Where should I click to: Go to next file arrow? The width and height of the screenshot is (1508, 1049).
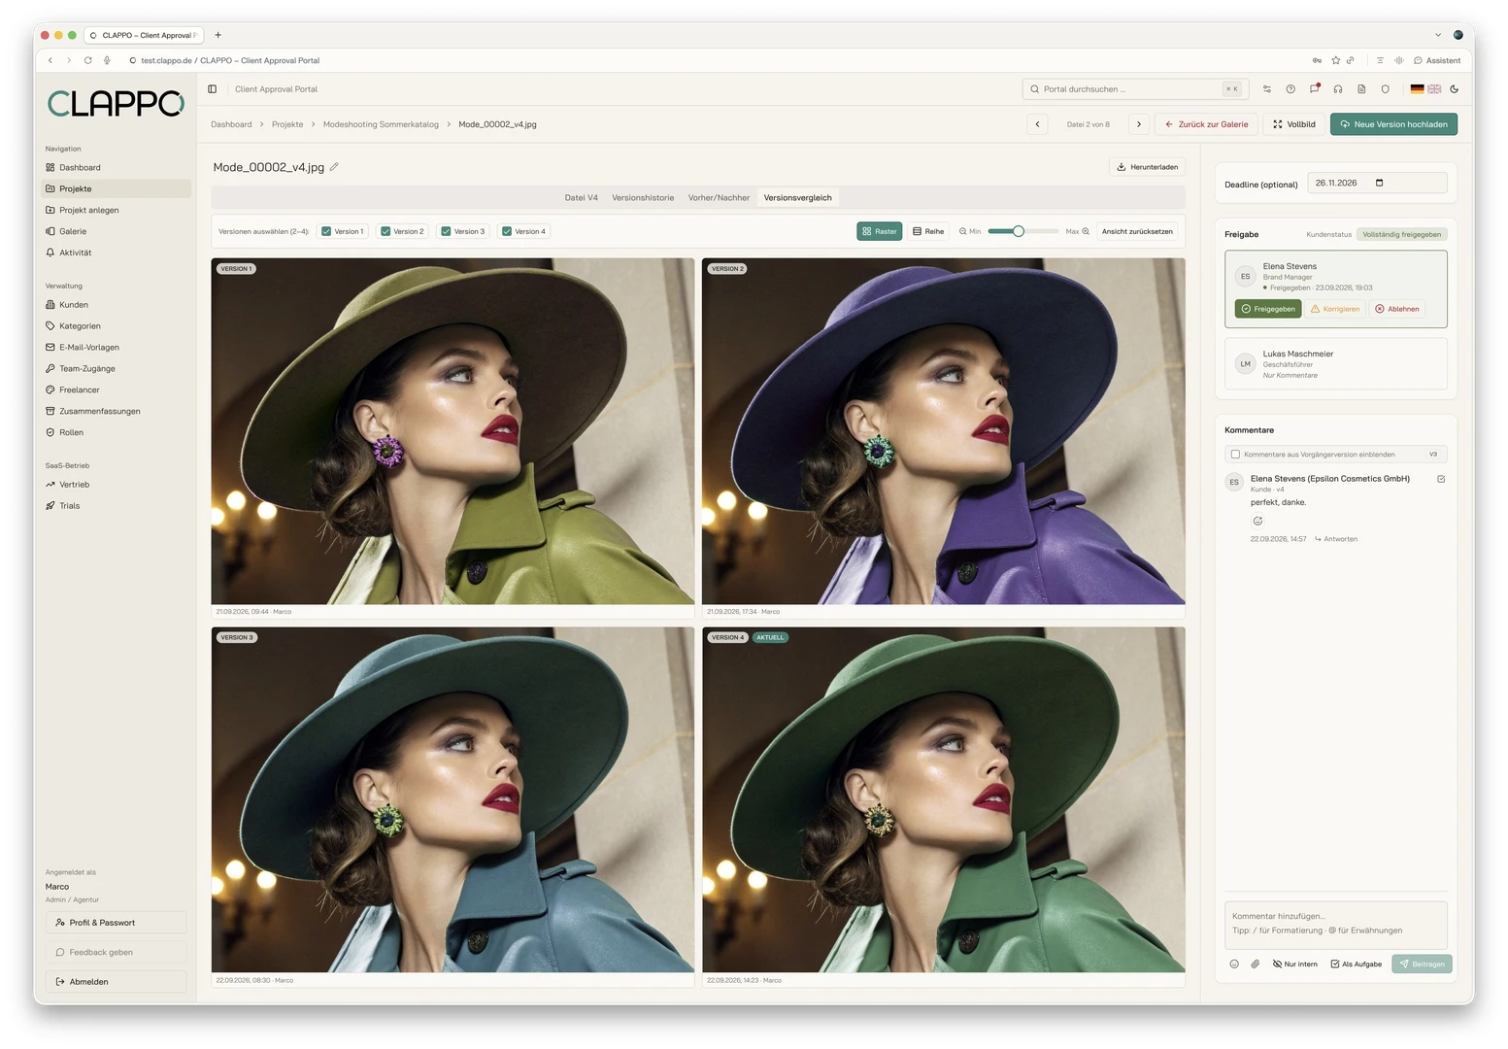point(1139,124)
